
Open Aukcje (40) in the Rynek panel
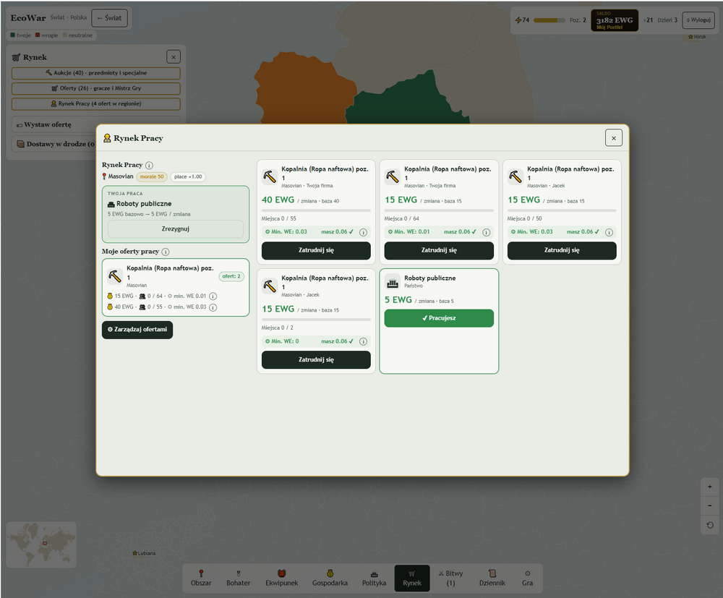(x=96, y=73)
